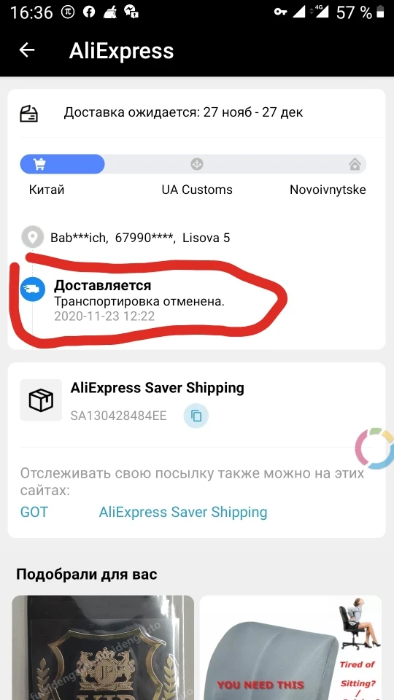Tap the tracking number text
Screen dimensions: 394x700
(x=118, y=416)
